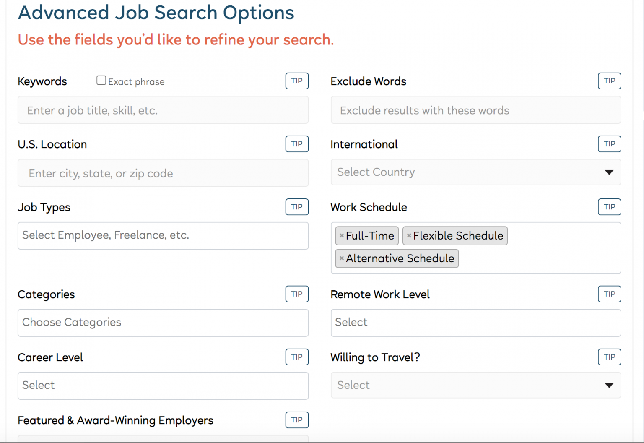The image size is (644, 443).
Task: Enable the Exact phrase checkbox
Action: pyautogui.click(x=101, y=80)
